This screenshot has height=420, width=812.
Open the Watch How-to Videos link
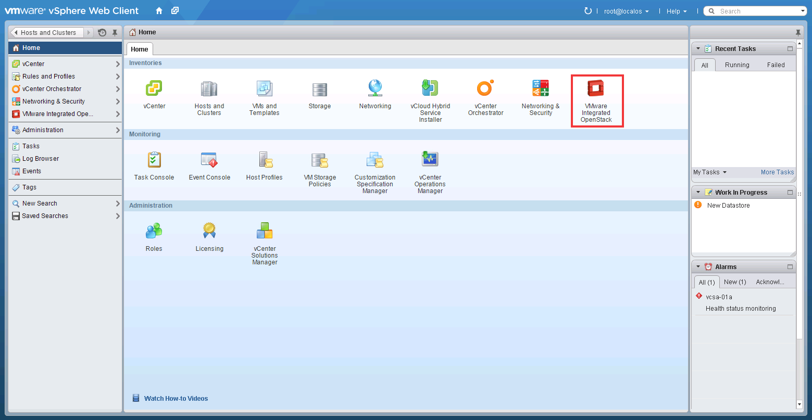176,399
